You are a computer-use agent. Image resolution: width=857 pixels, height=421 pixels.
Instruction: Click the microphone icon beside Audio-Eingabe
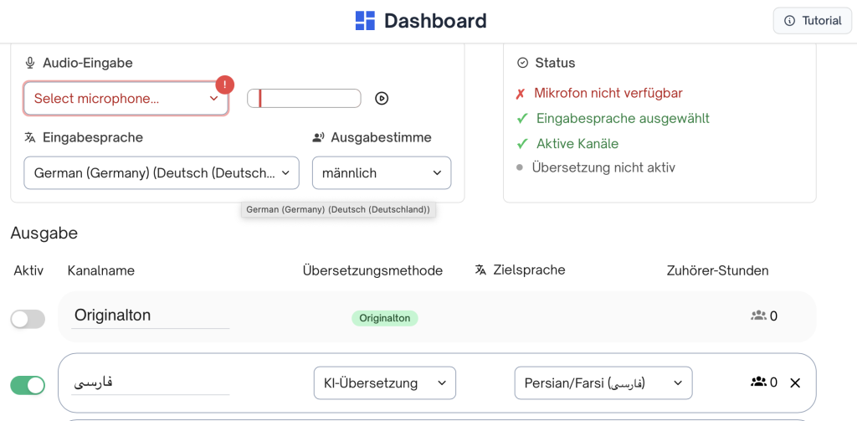pyautogui.click(x=30, y=63)
